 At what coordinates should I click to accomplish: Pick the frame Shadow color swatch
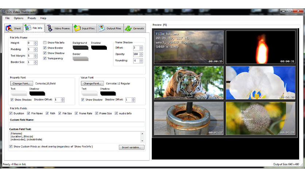tap(99, 48)
